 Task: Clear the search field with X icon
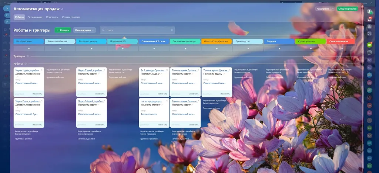[172, 30]
